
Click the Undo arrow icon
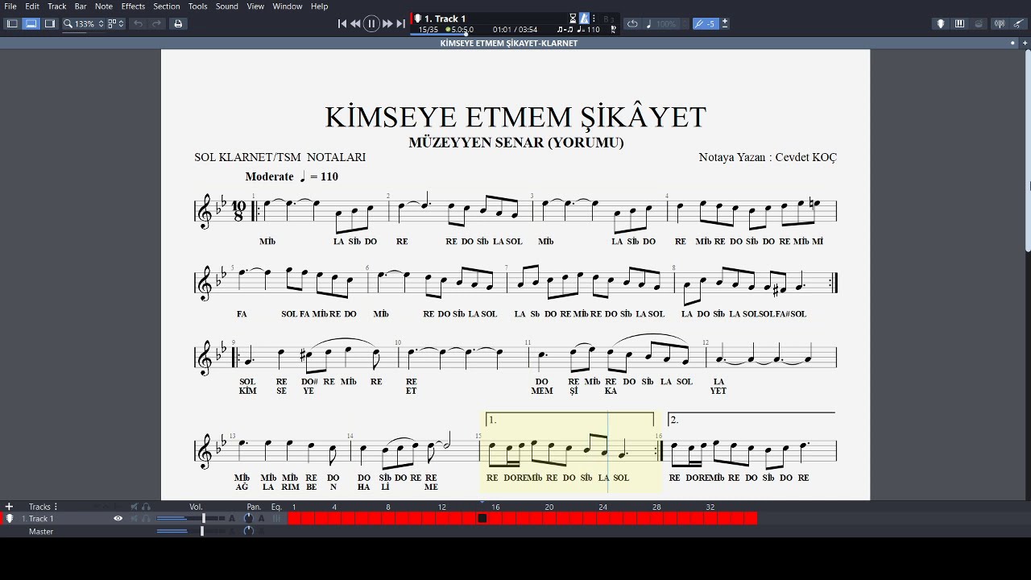click(138, 24)
